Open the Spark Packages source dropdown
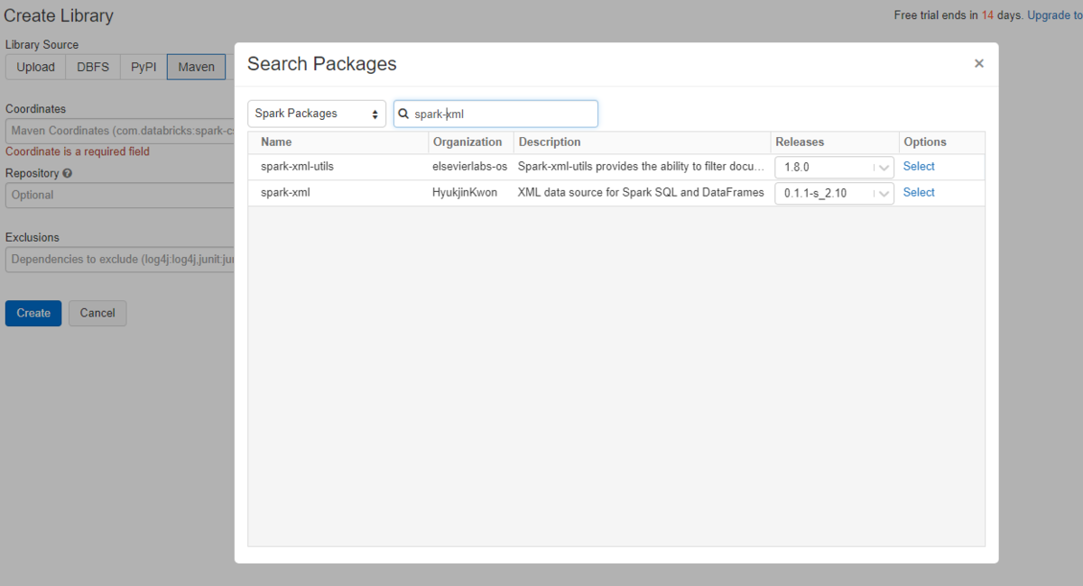1083x586 pixels. (x=317, y=114)
